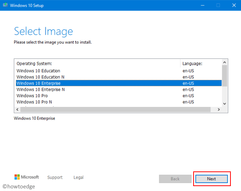Viewport: 241px width, 191px height.
Task: Select Windows 10 Pro
Action: click(x=119, y=96)
